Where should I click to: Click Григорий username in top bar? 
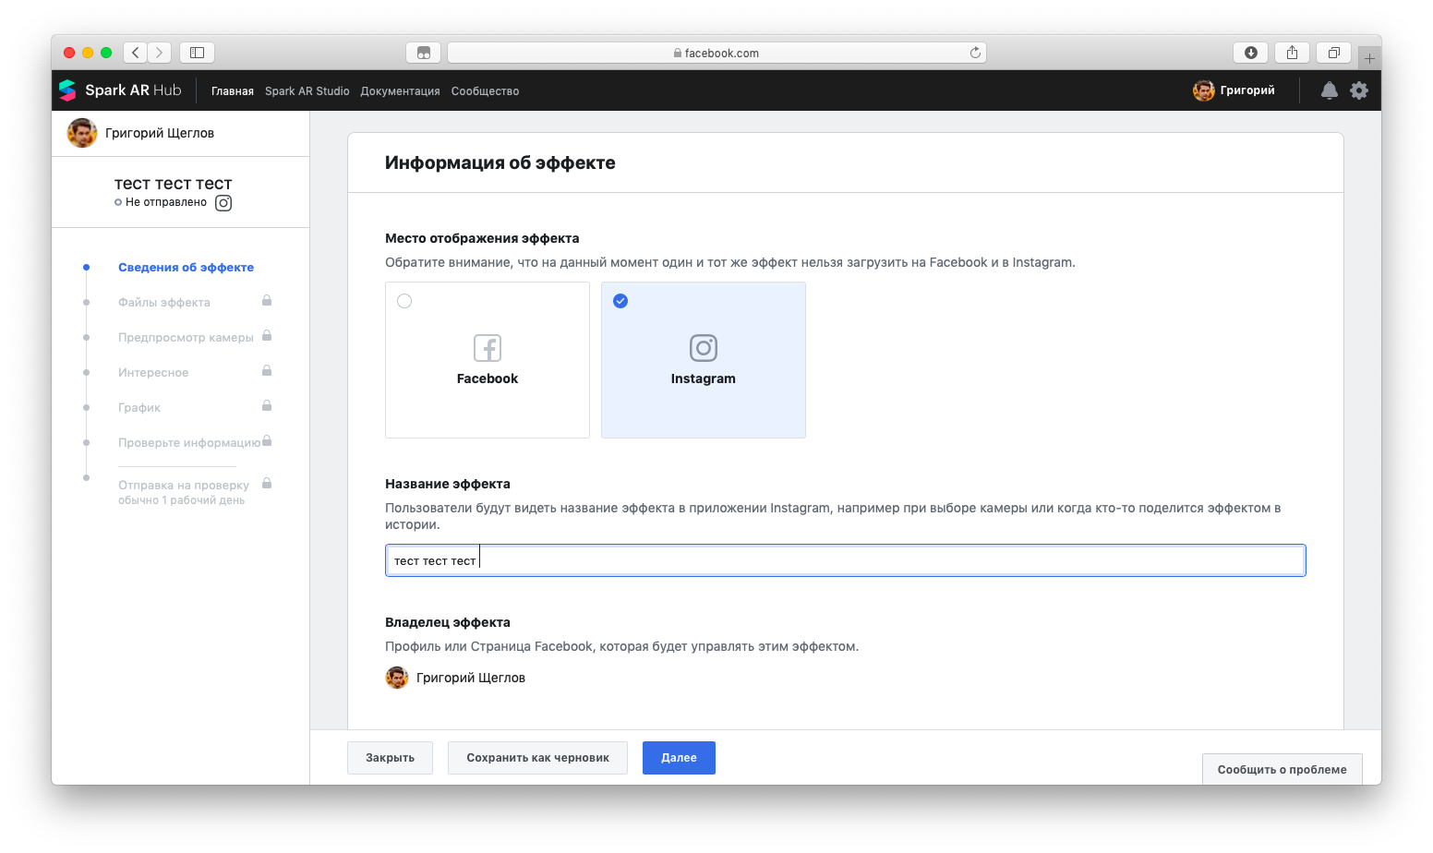(1247, 90)
